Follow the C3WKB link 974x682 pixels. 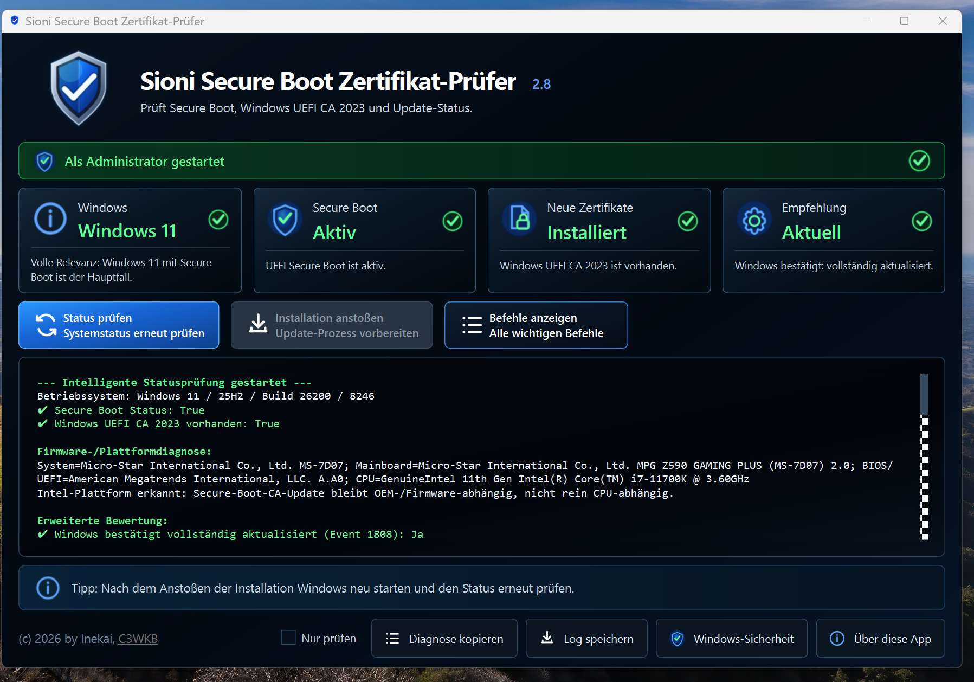[138, 639]
